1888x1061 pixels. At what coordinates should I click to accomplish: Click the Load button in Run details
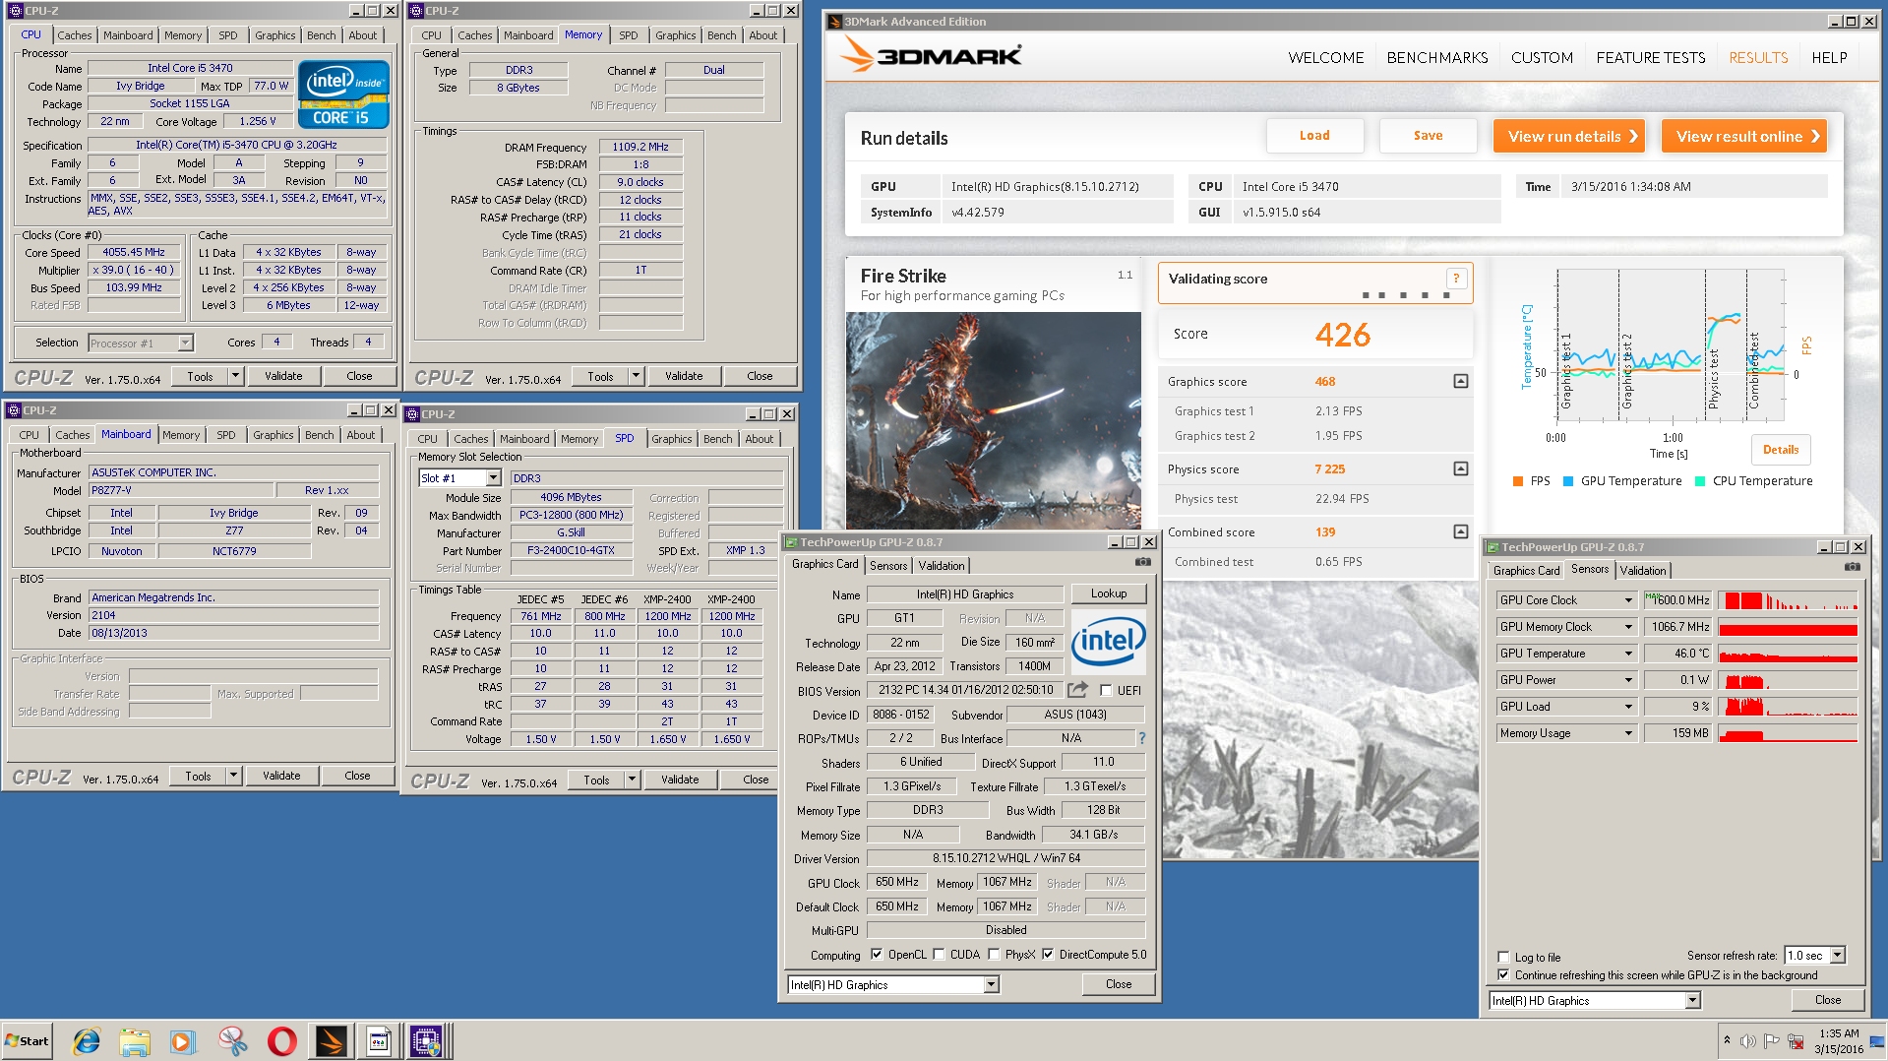pos(1314,136)
